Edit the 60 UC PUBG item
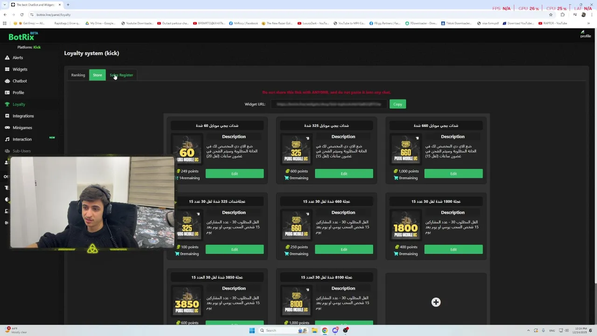 pos(235,174)
